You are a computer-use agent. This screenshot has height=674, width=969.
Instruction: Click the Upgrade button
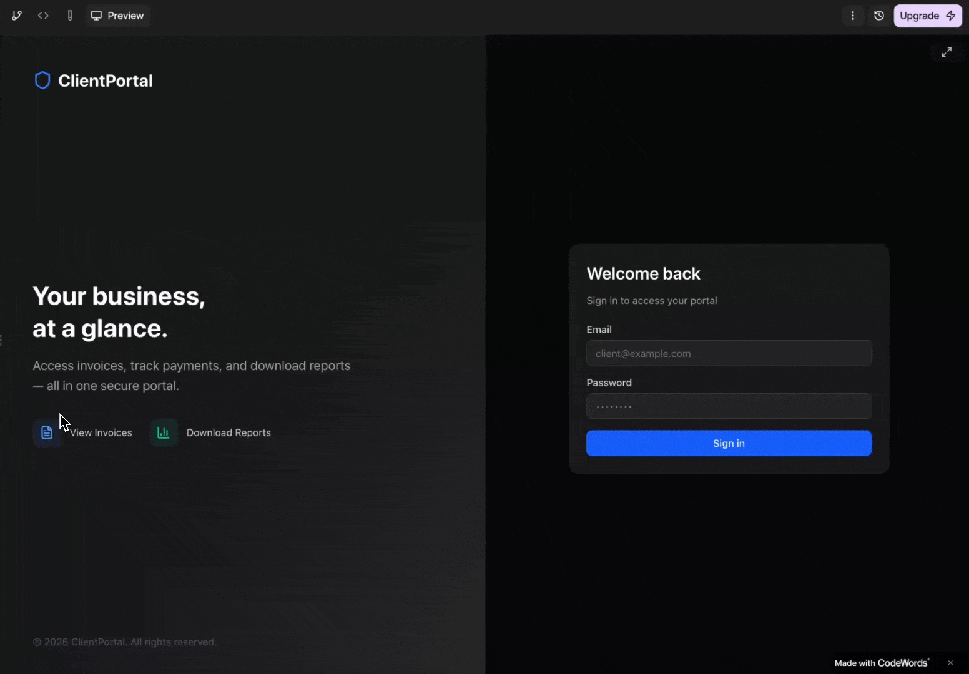pyautogui.click(x=927, y=16)
